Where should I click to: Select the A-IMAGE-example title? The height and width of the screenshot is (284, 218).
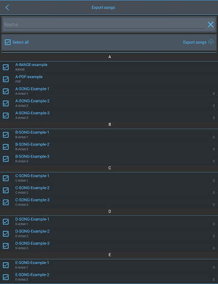pos(31,65)
